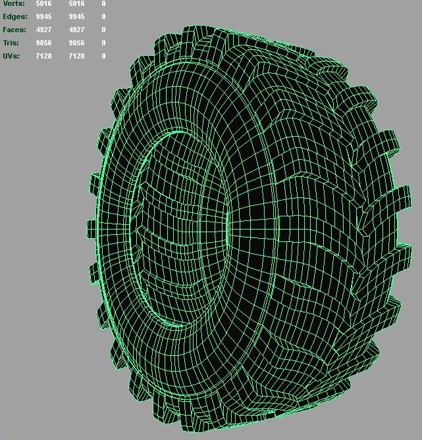422x440 pixels.
Task: Select the wireframe tire mesh in viewport
Action: (249, 229)
